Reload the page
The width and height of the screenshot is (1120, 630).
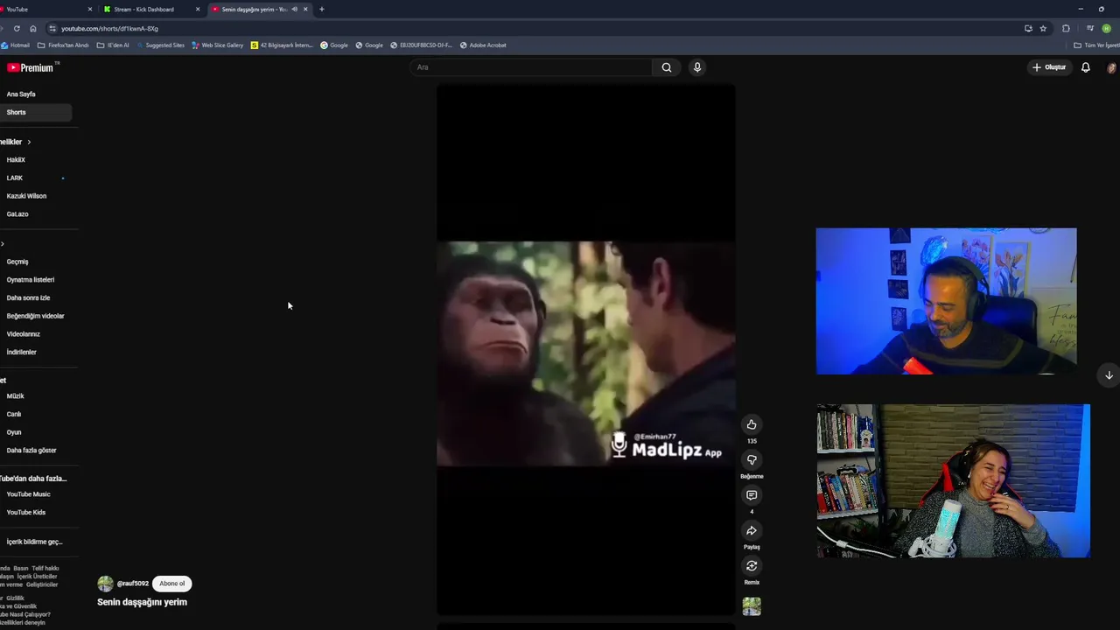click(17, 28)
